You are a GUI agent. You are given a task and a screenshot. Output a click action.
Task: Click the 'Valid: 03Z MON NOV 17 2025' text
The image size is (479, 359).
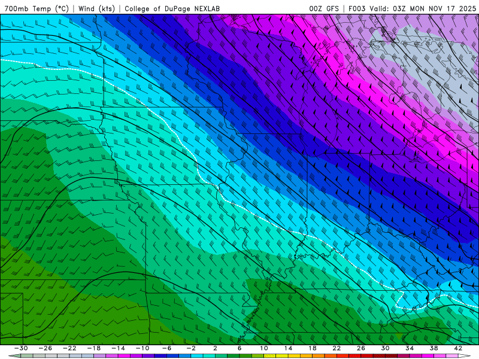pos(423,9)
